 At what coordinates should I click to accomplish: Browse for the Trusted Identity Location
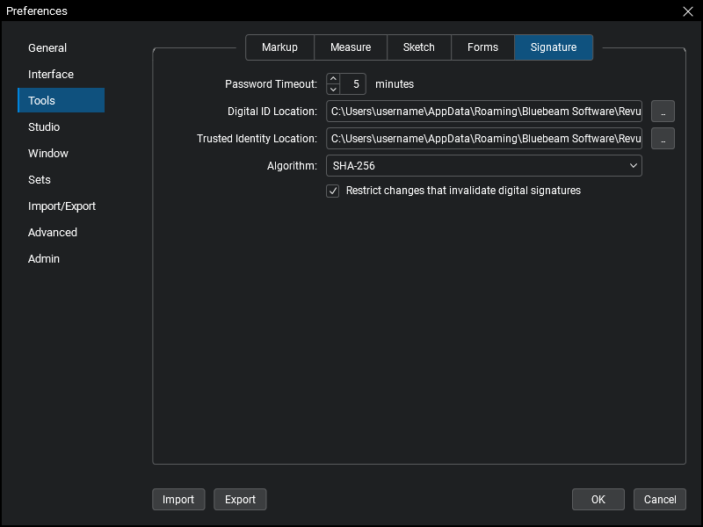[663, 138]
